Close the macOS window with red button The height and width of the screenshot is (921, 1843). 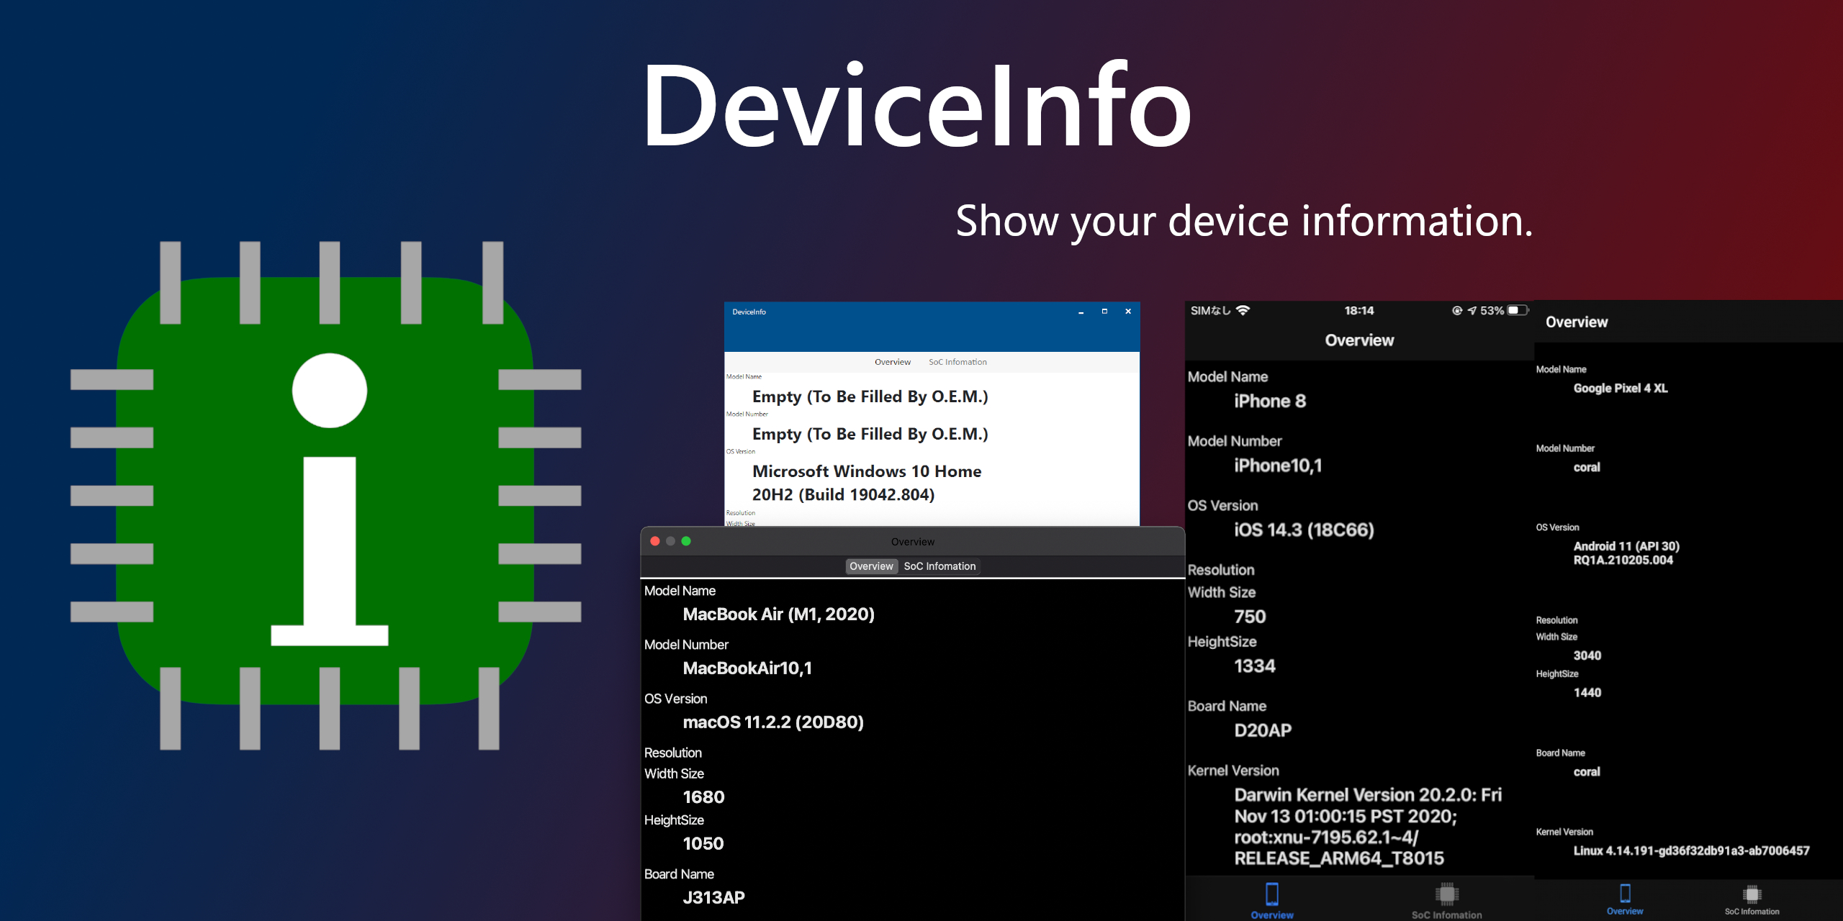[x=655, y=541]
